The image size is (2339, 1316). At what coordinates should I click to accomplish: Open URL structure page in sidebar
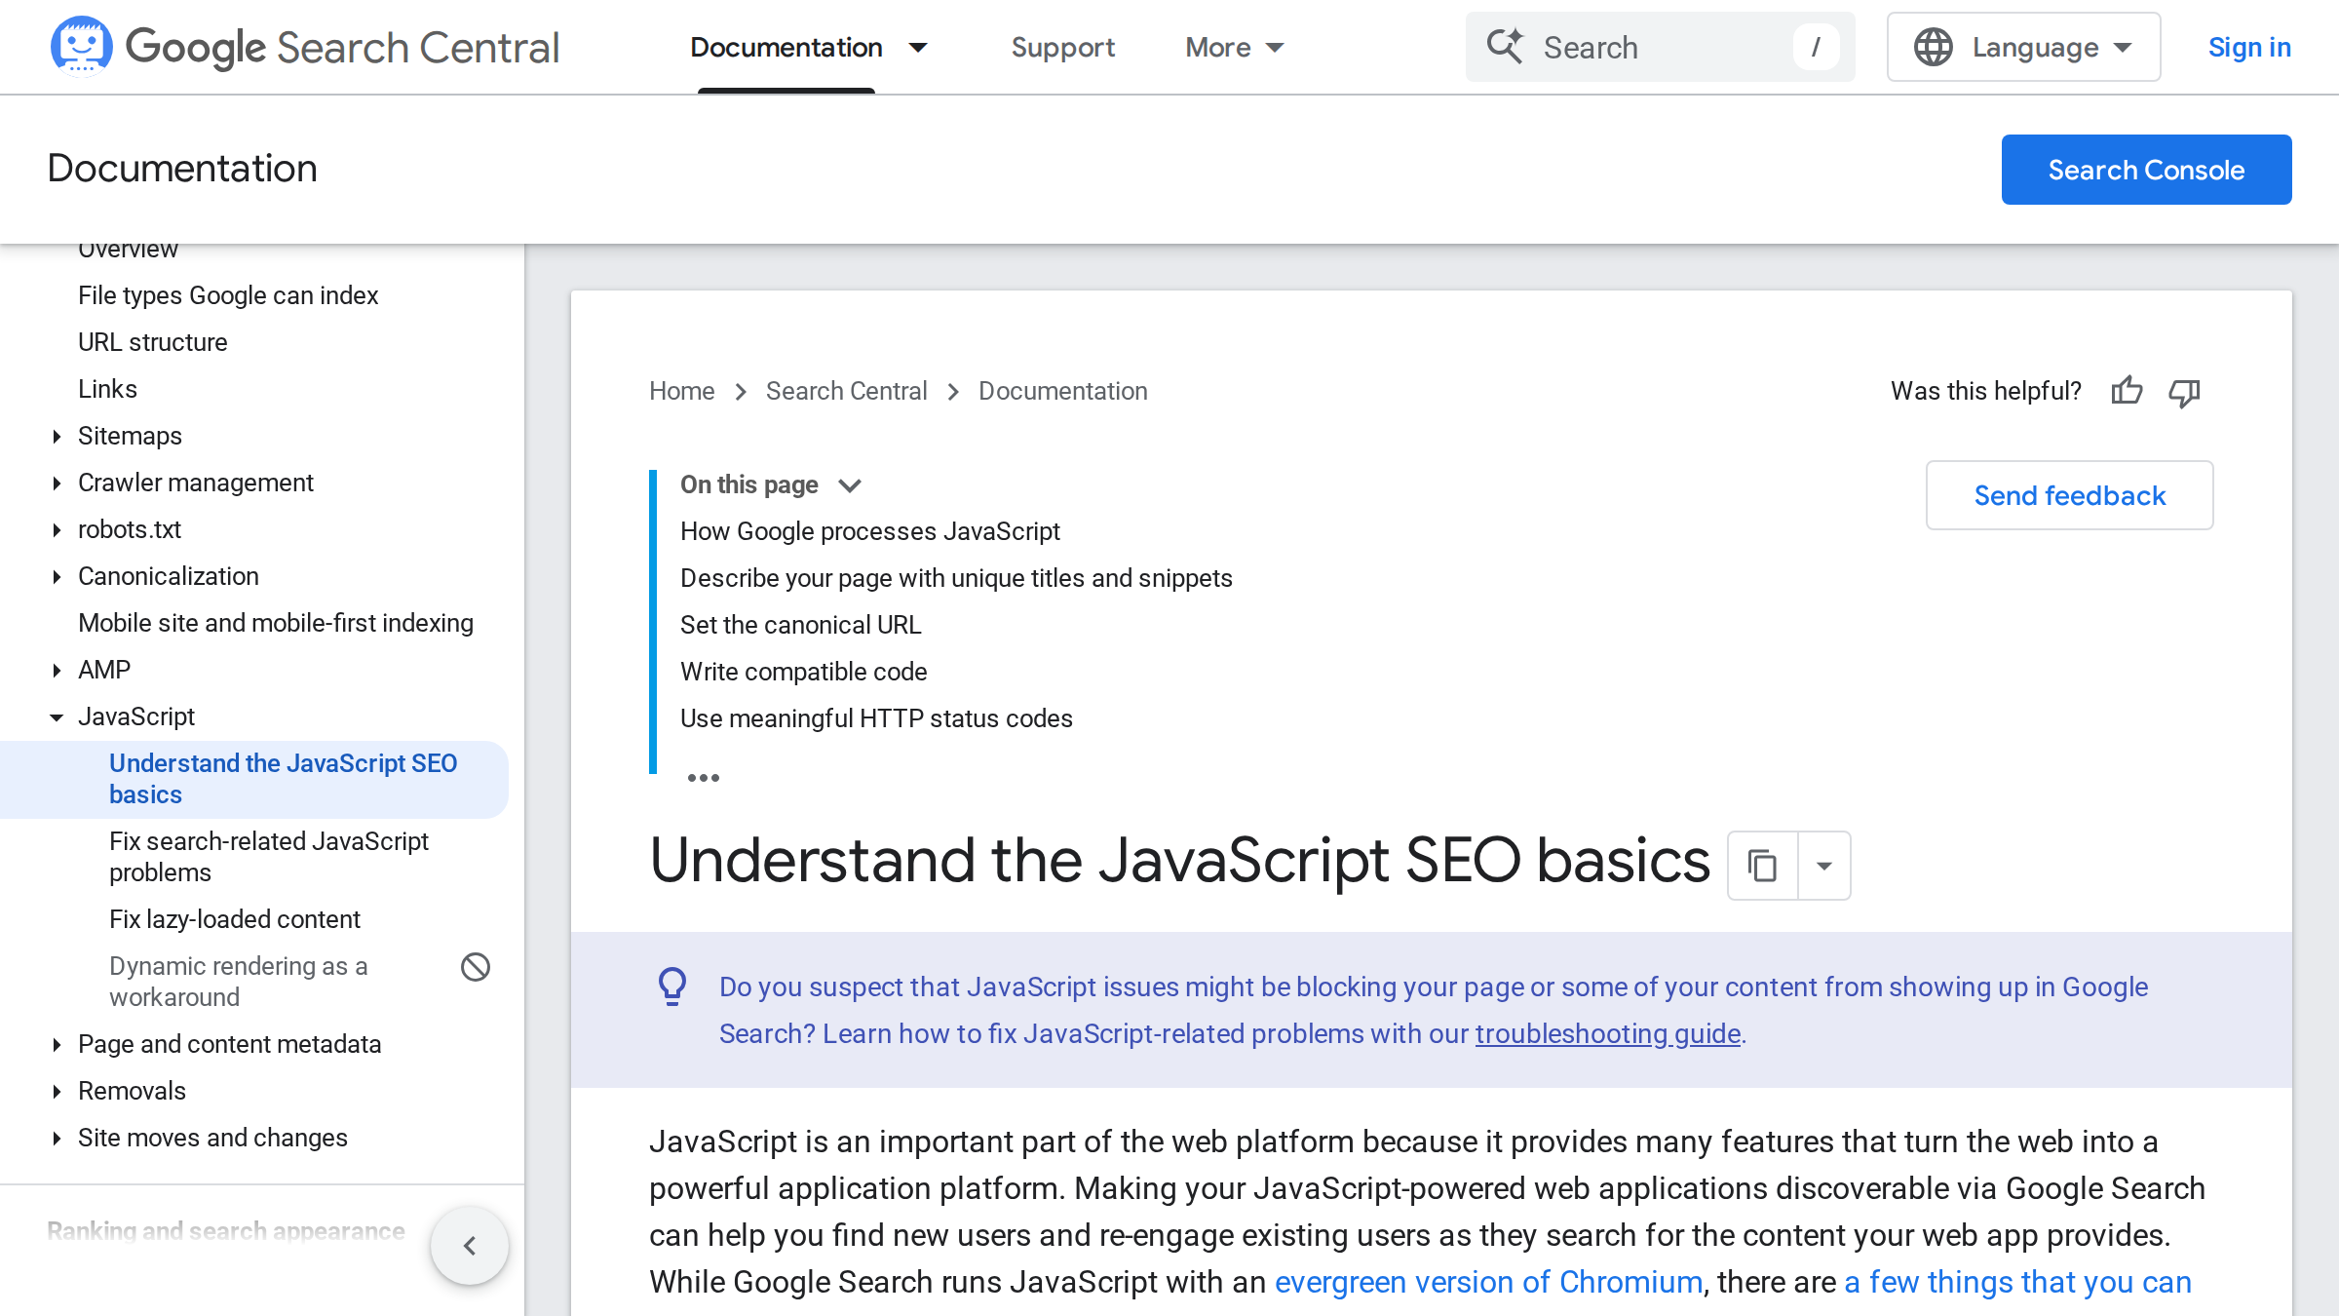(152, 342)
